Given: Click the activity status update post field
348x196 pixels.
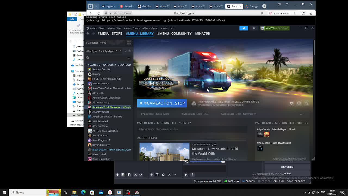Looking at the screenshot, I should [x=192, y=129].
